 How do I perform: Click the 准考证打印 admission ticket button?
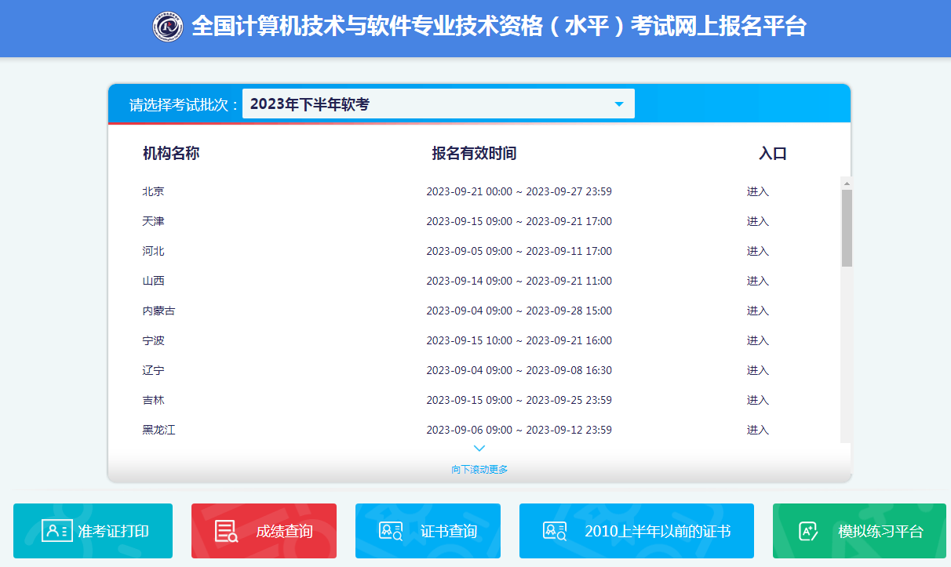93,530
